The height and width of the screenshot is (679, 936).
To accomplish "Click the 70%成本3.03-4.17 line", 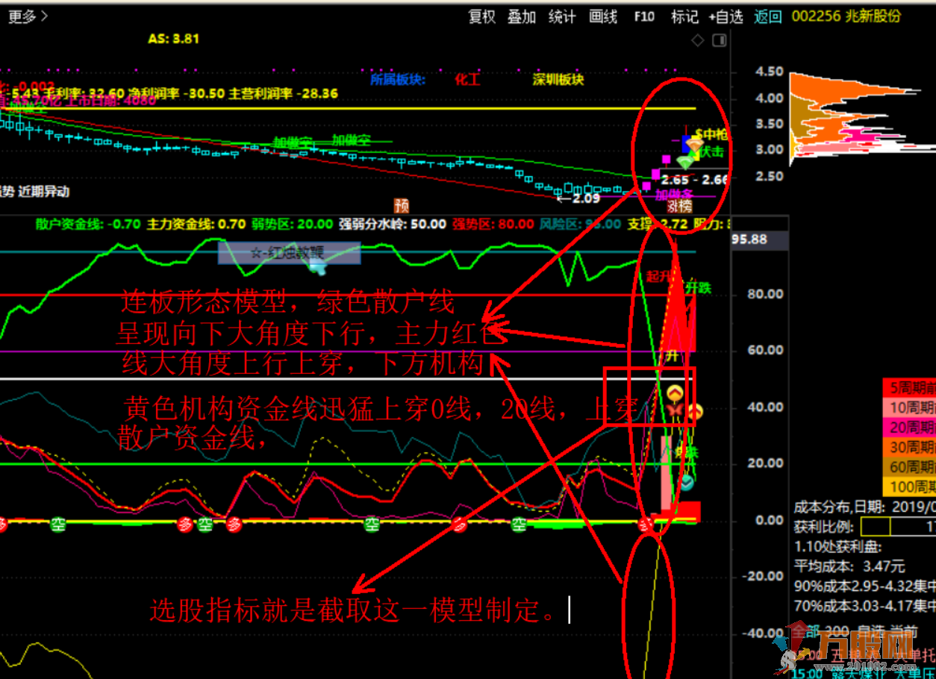I will pos(864,605).
